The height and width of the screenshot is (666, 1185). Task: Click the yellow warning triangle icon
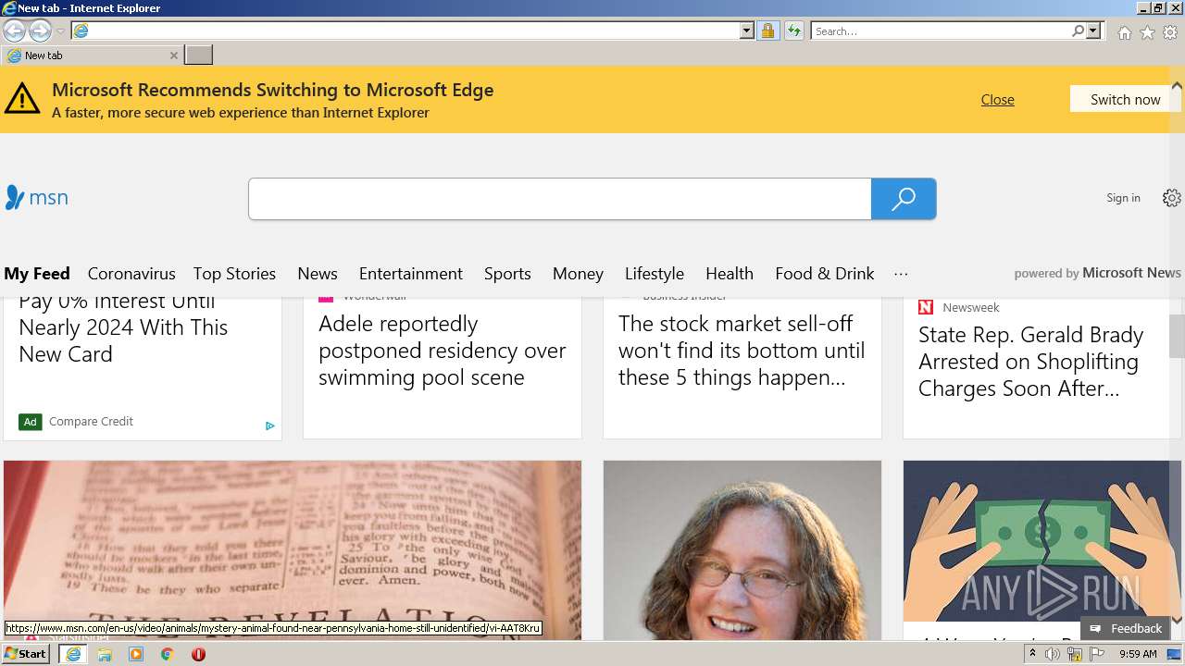click(22, 98)
